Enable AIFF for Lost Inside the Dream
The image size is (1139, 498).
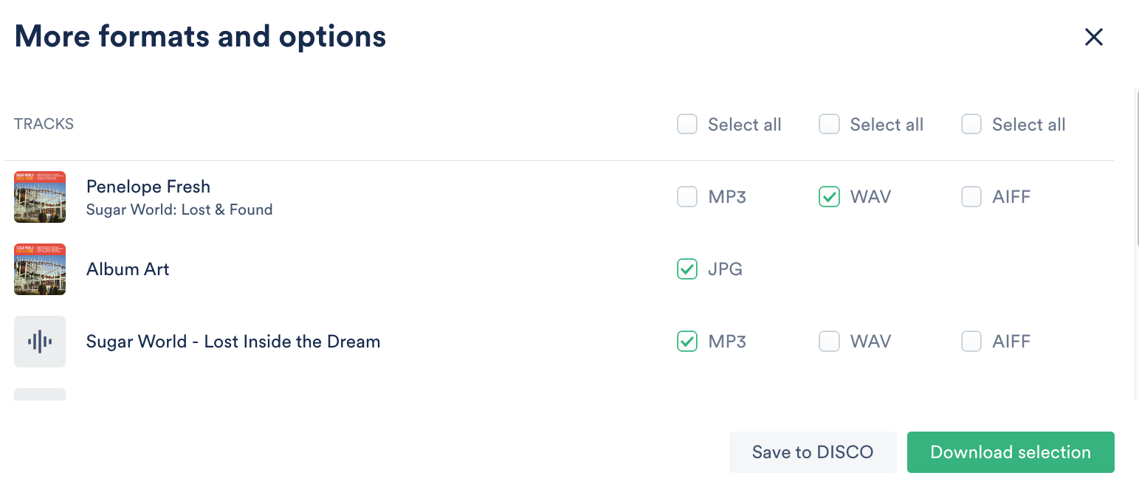pos(971,342)
